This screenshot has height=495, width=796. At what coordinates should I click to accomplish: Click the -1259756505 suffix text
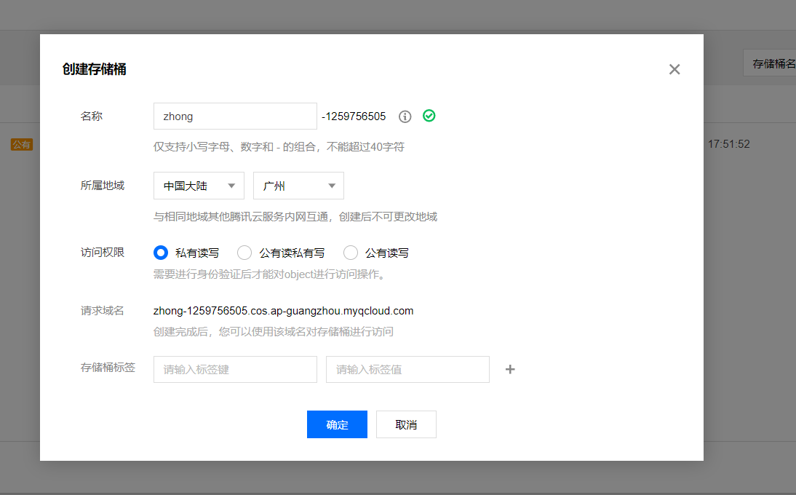pos(354,116)
